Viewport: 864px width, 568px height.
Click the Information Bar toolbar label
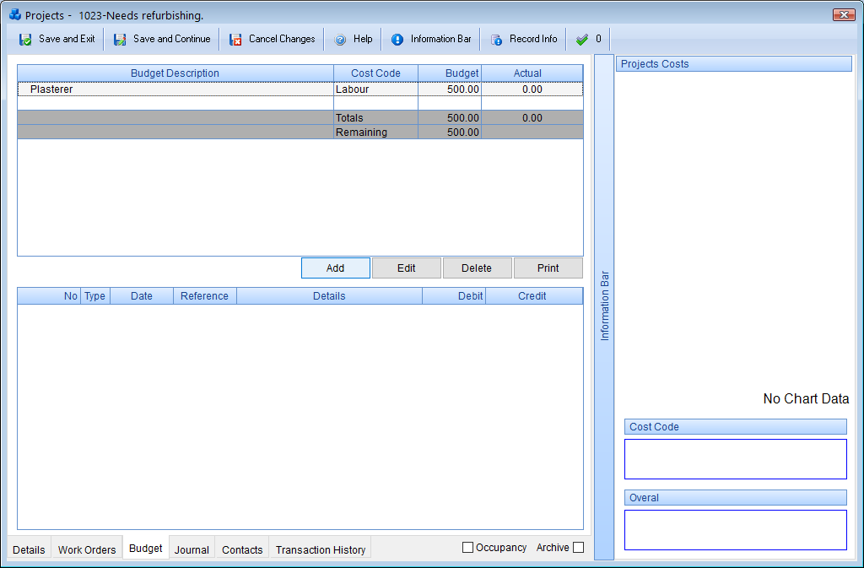click(440, 39)
